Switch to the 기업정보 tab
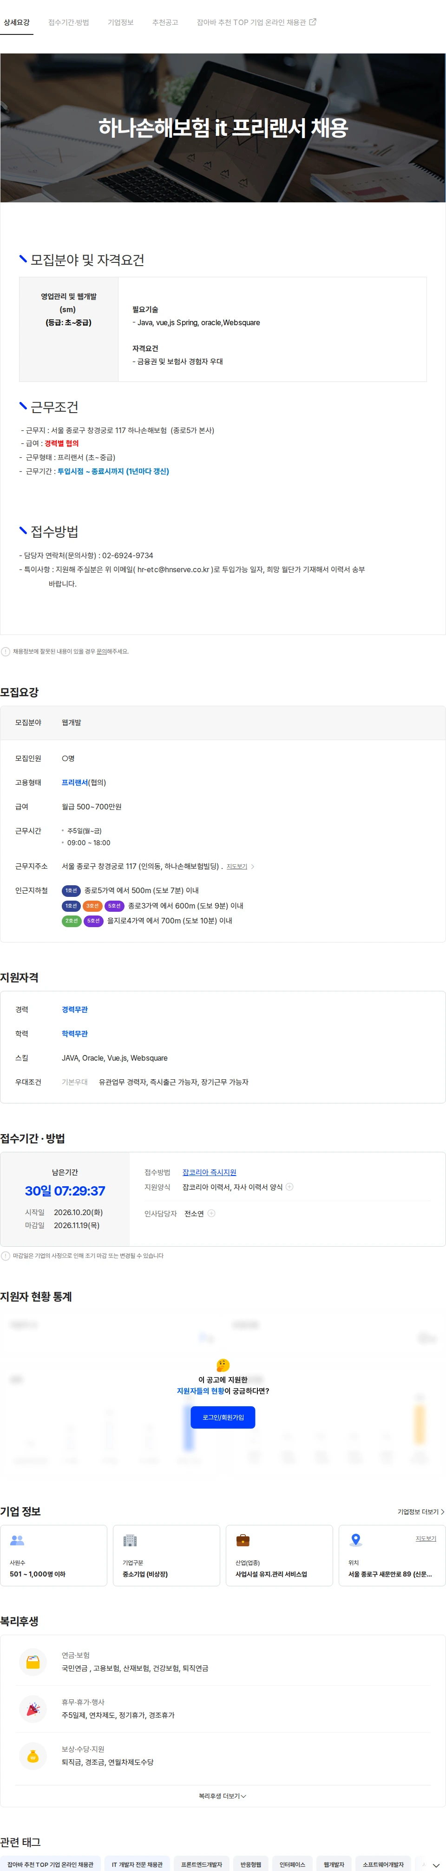 (x=120, y=22)
